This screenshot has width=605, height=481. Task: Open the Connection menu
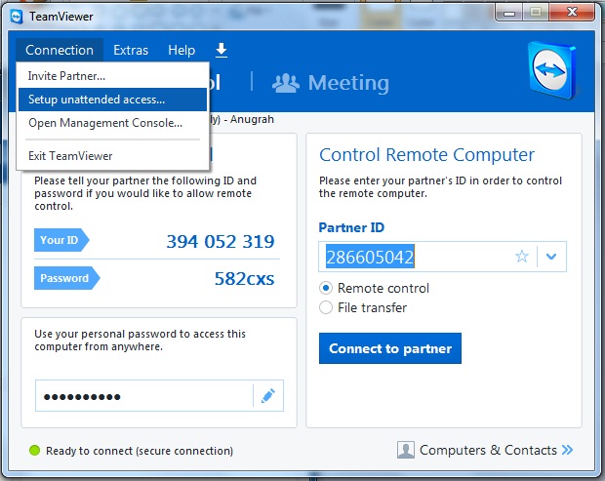click(x=60, y=50)
